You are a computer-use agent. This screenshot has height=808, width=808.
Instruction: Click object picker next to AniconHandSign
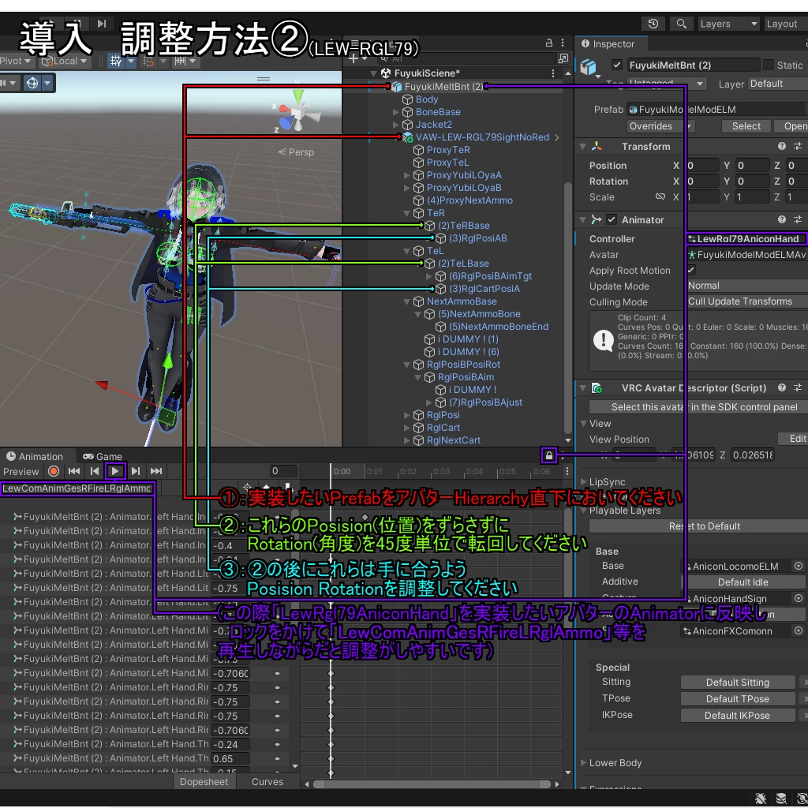[x=799, y=598]
